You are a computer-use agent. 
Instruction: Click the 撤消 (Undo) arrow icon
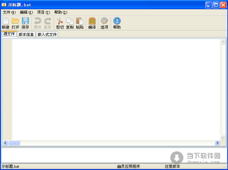[x=38, y=23]
